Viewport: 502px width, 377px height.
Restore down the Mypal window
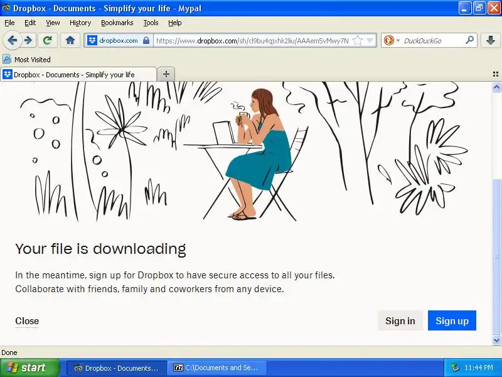coord(479,8)
